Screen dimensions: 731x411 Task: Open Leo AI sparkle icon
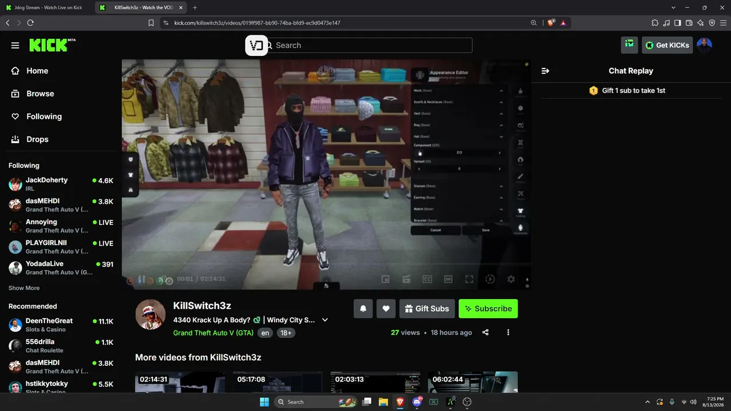(x=701, y=23)
